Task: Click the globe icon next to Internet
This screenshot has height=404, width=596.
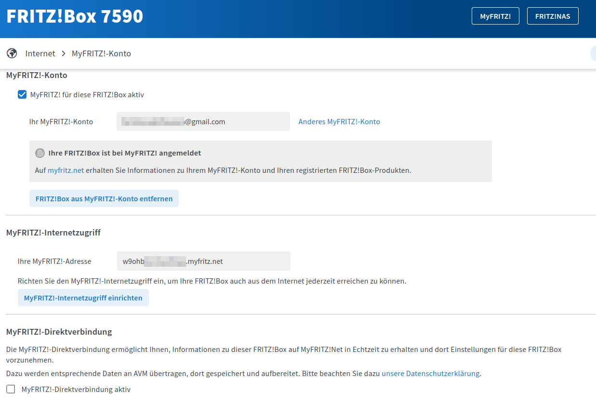Action: [12, 53]
